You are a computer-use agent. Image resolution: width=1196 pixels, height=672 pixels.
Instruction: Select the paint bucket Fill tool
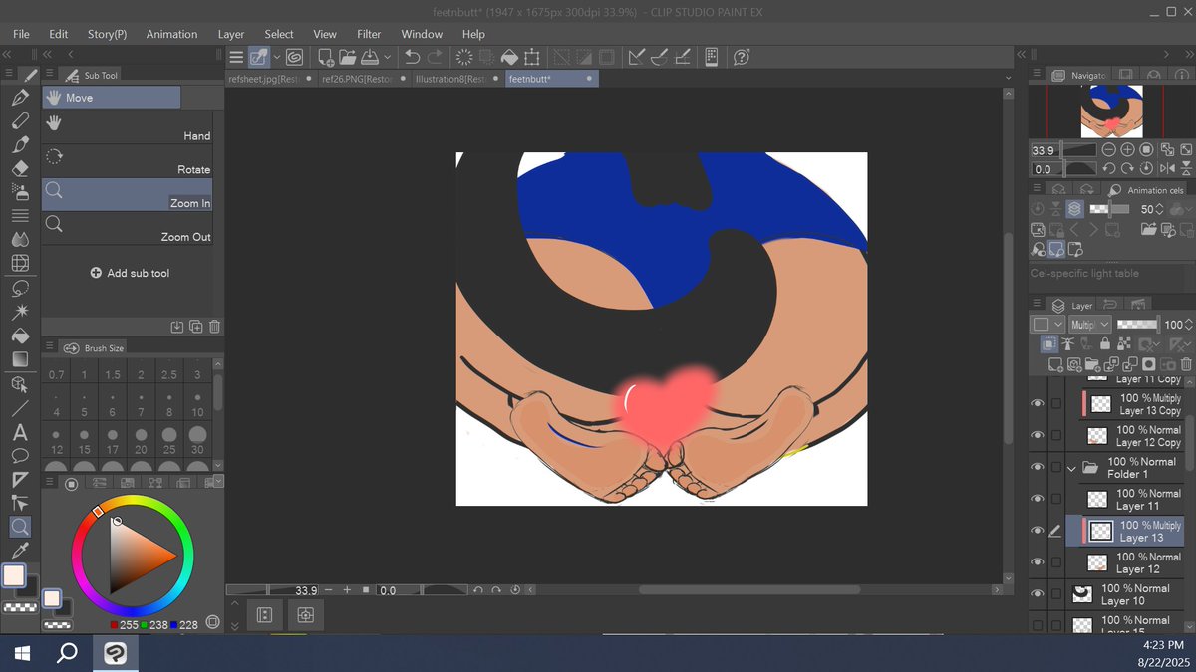(20, 336)
